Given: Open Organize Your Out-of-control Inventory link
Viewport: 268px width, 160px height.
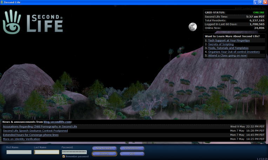Looking at the screenshot, I should point(234,52).
